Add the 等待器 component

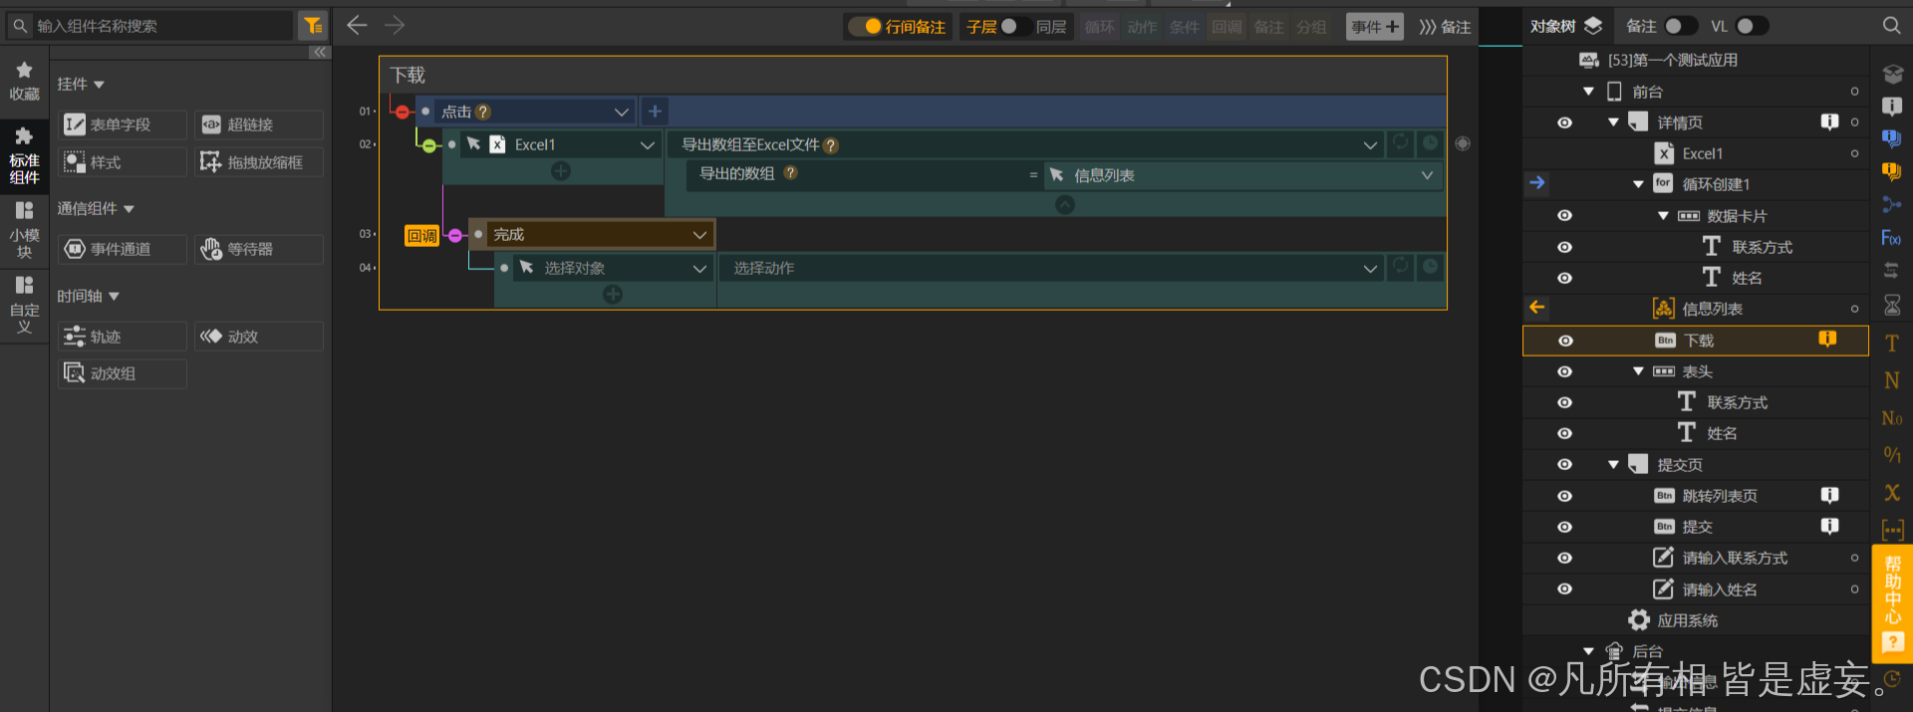pos(259,249)
